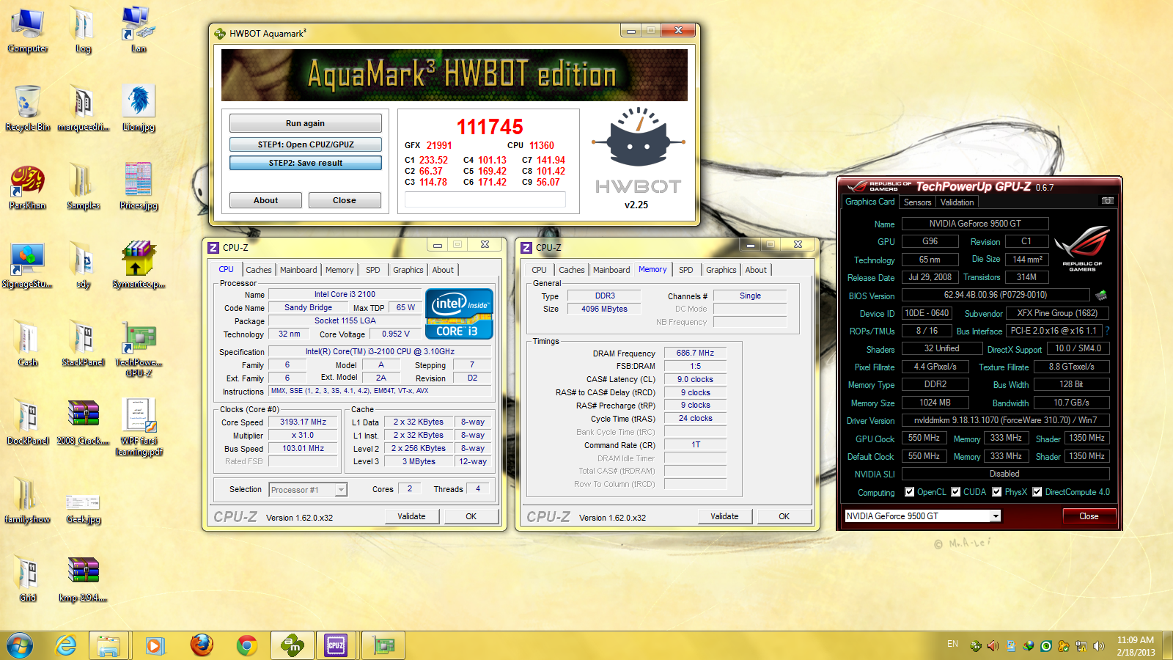1173x660 pixels.
Task: Open Caches tab in CPU-Z Processor window
Action: 259,270
